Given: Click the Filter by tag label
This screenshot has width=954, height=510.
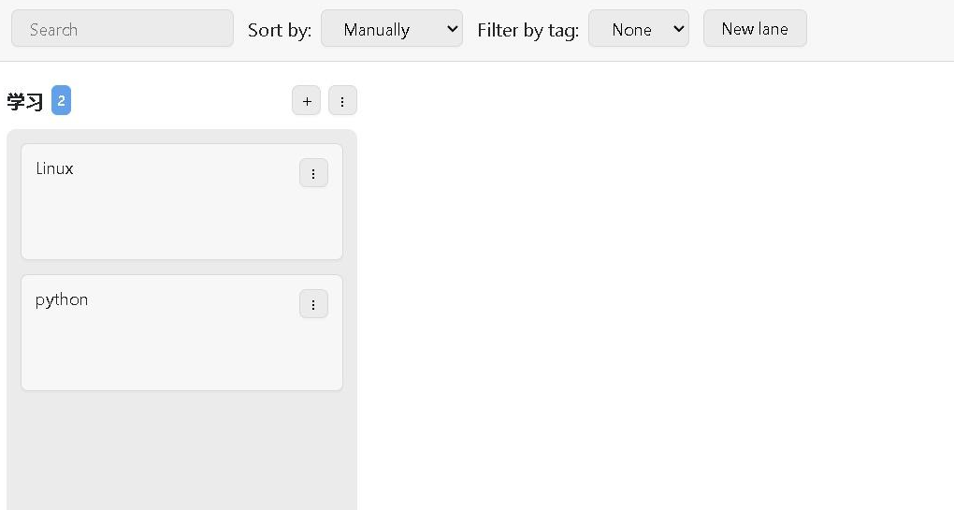Looking at the screenshot, I should point(528,30).
